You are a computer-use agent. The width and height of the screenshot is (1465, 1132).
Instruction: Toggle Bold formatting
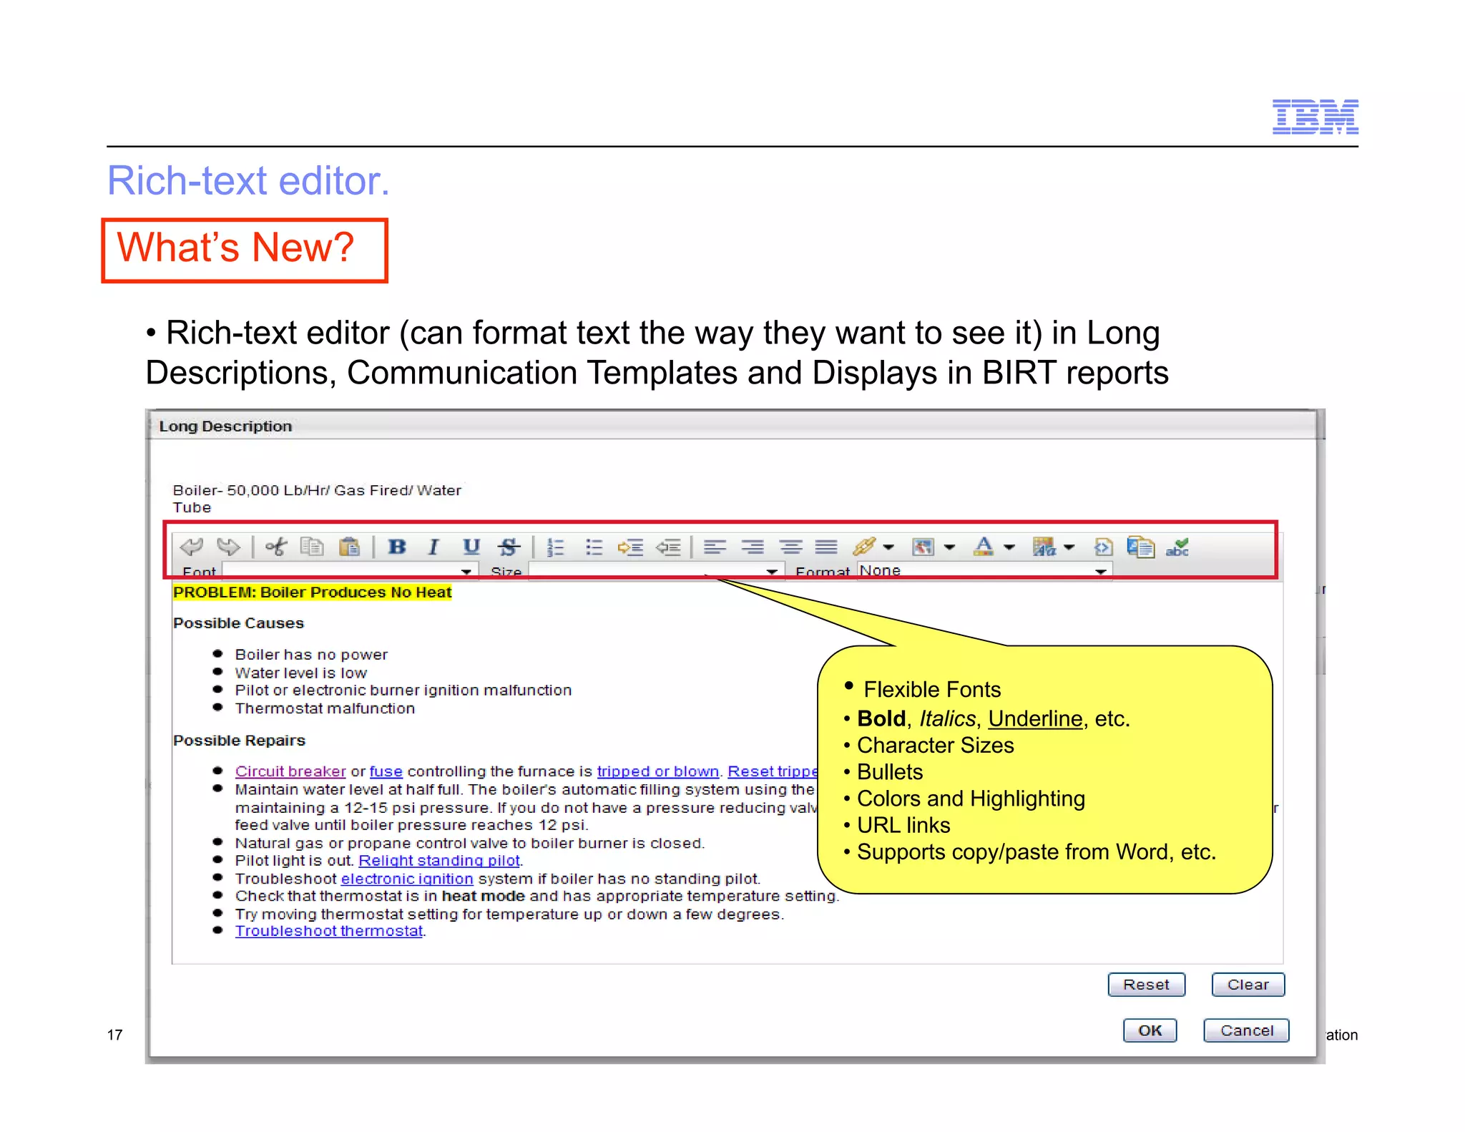point(397,547)
